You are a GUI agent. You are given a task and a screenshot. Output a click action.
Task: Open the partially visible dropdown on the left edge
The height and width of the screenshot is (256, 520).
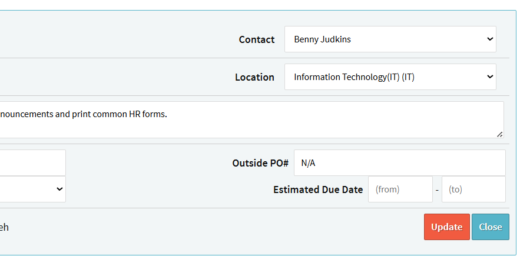[x=32, y=189]
